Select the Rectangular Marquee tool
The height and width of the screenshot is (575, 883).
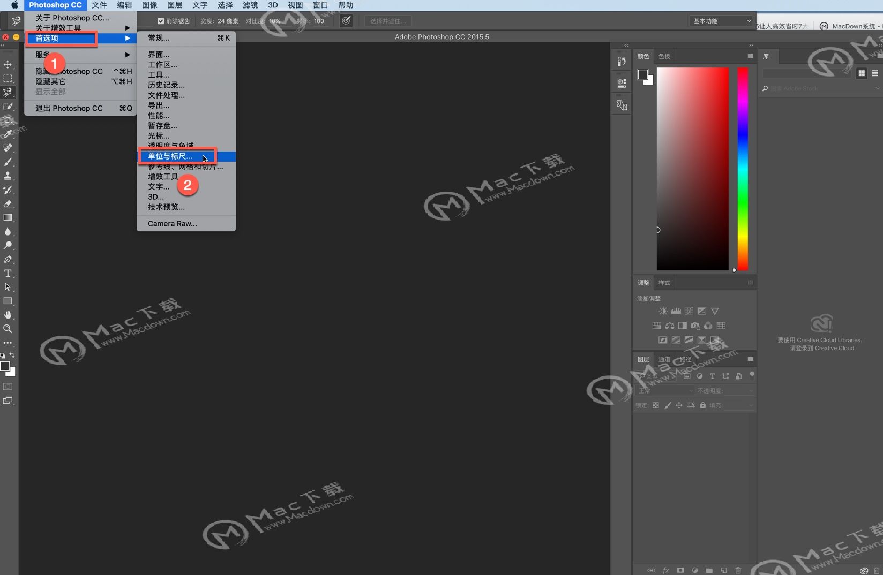(8, 78)
